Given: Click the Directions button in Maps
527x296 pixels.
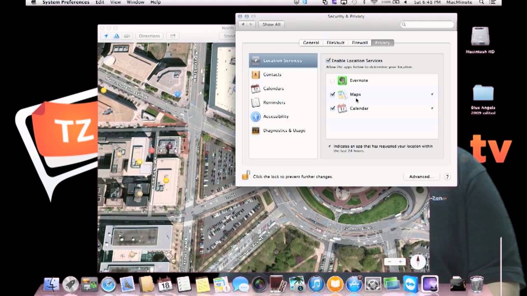Looking at the screenshot, I should point(149,36).
